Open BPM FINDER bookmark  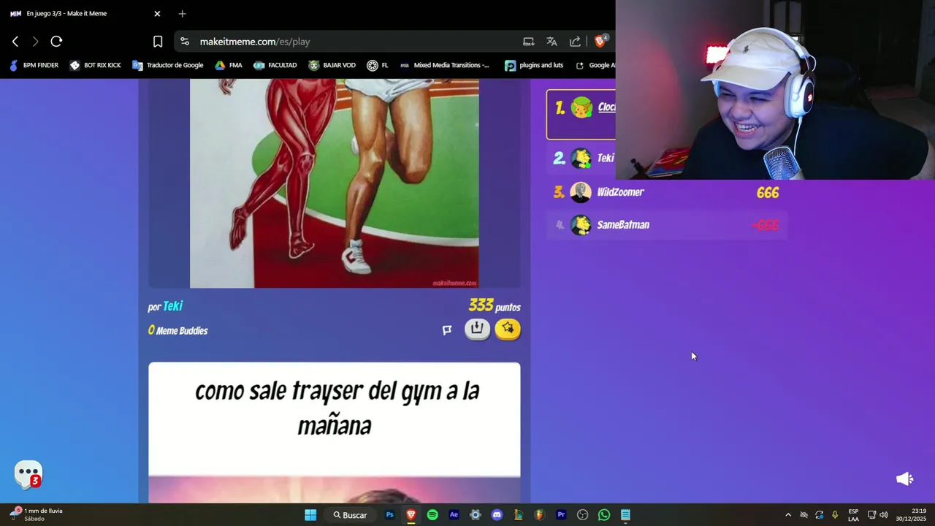pos(34,65)
